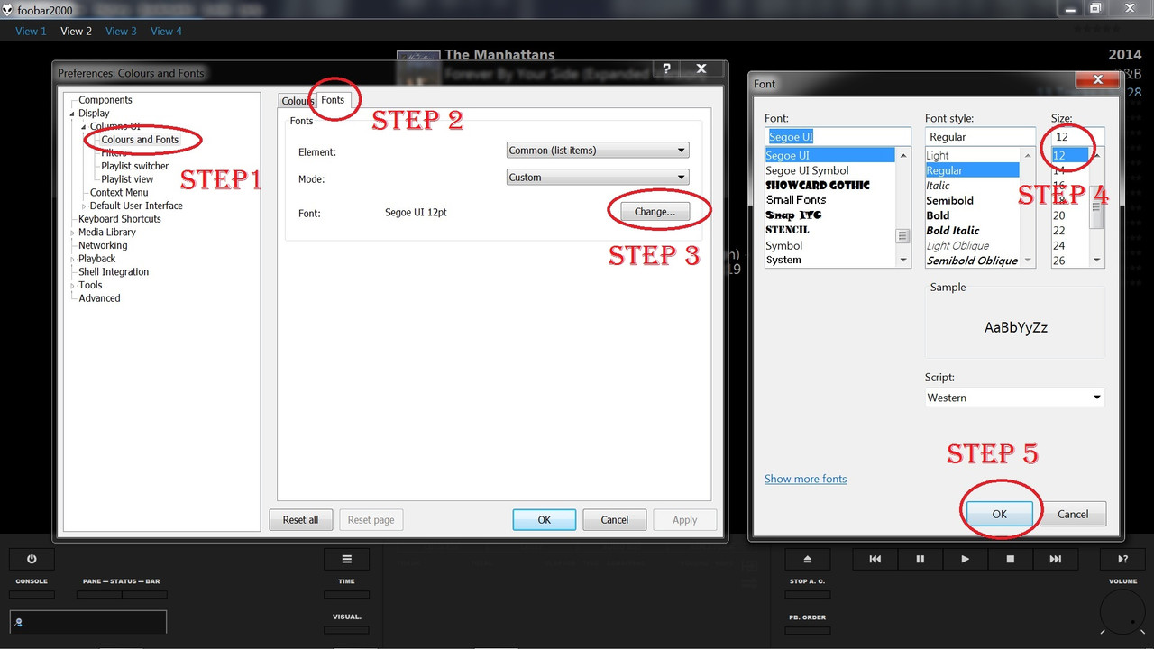
Task: Toggle the TIME indicator button
Action: click(x=346, y=595)
